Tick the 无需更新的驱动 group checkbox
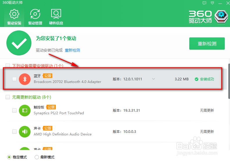 (x=8, y=97)
